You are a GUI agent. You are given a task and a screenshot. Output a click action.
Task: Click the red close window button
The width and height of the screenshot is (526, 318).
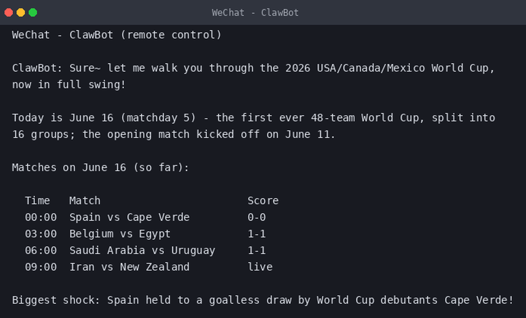point(9,12)
